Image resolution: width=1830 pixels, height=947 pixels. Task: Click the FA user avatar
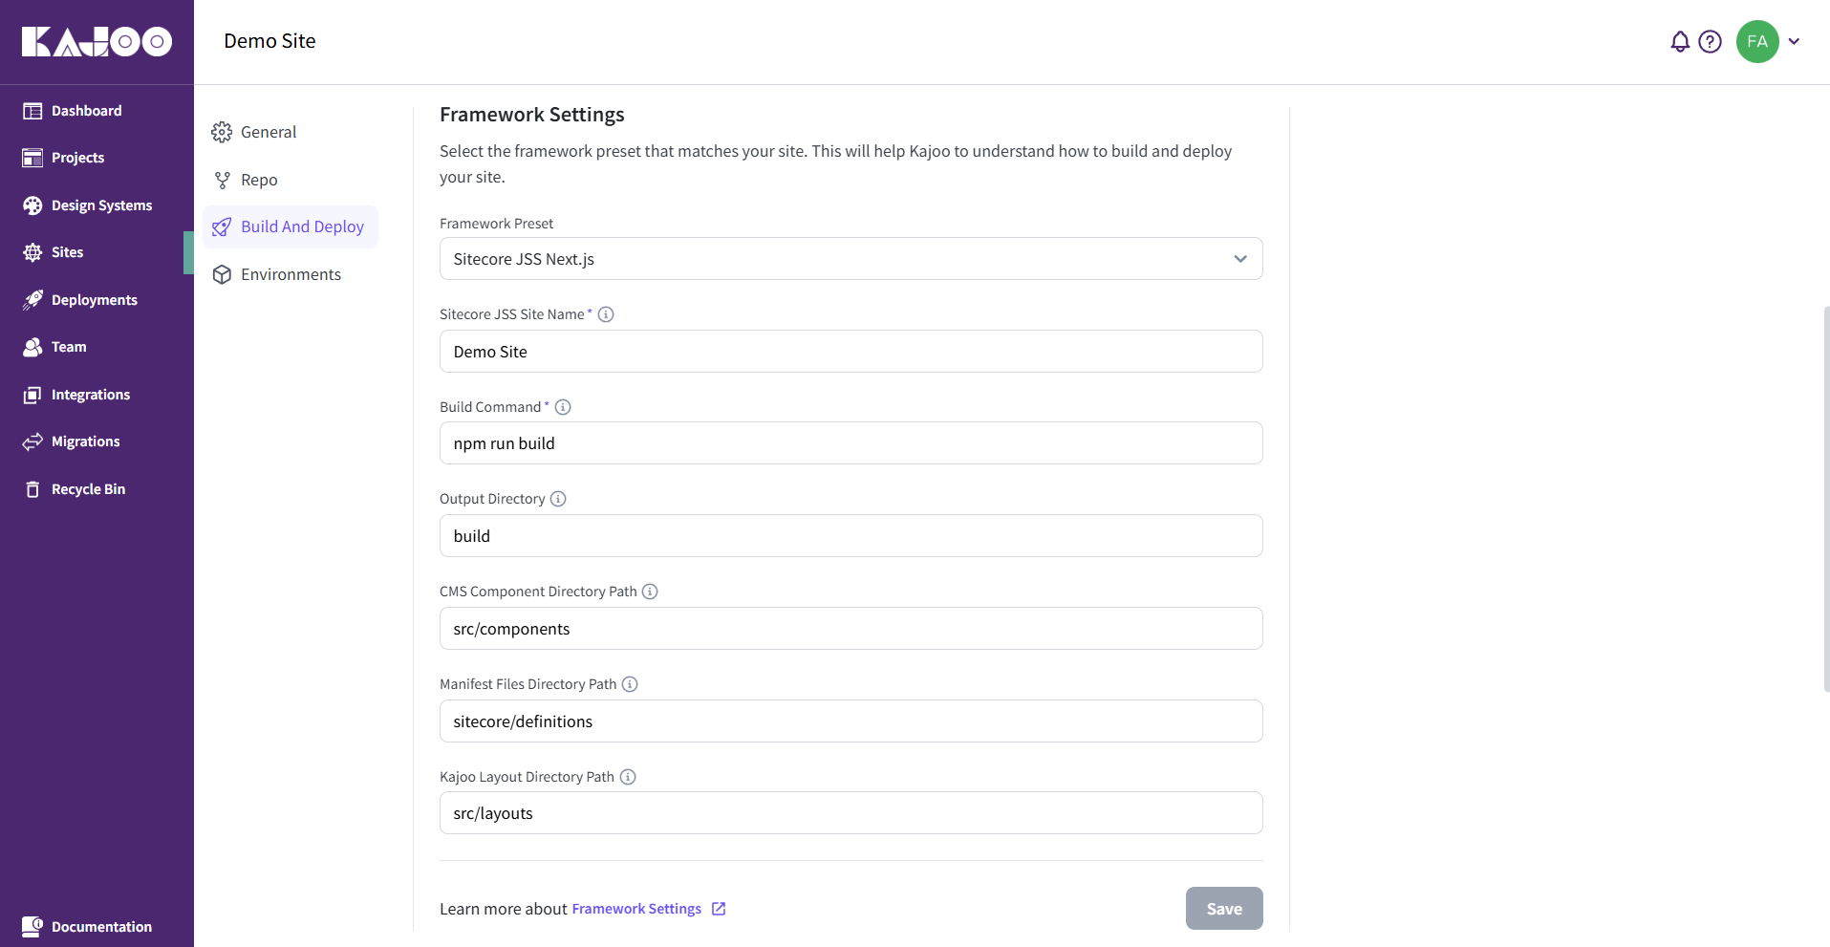[x=1757, y=41]
